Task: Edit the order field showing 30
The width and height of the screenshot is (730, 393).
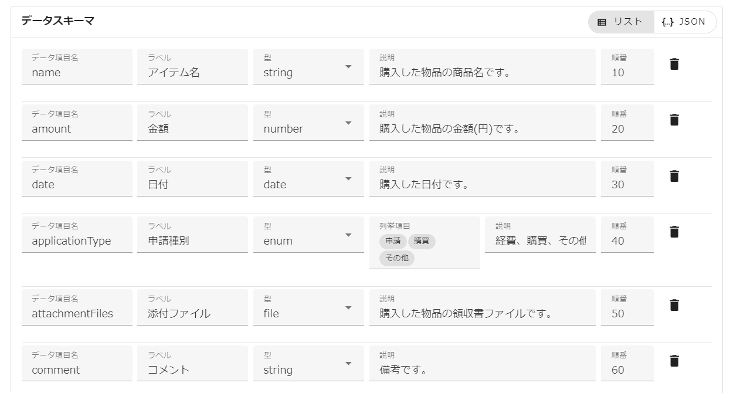Action: [x=627, y=184]
